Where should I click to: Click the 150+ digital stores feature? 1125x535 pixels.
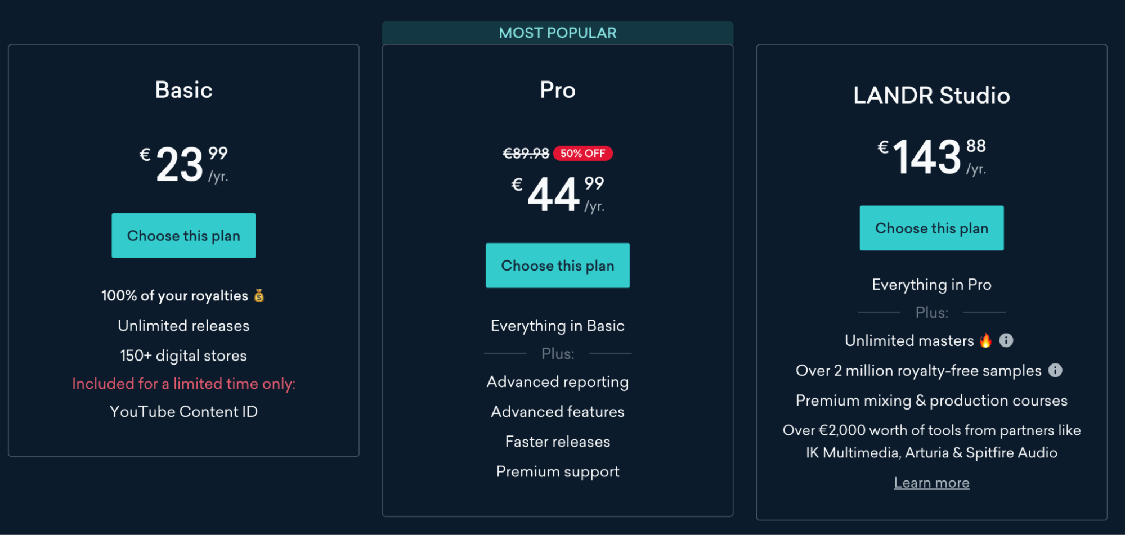click(x=183, y=355)
